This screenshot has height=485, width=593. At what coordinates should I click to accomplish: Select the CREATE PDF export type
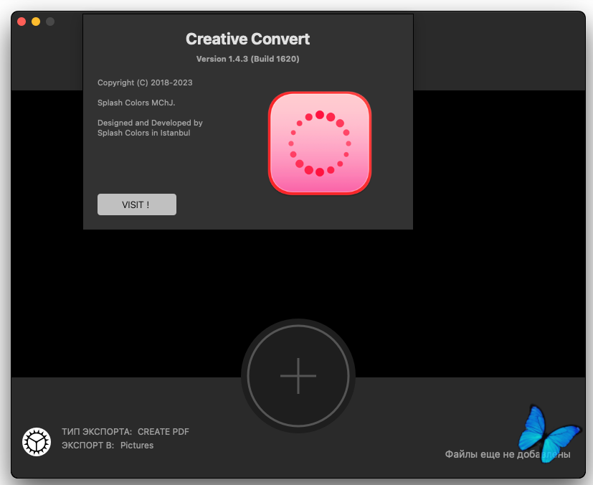pos(163,432)
